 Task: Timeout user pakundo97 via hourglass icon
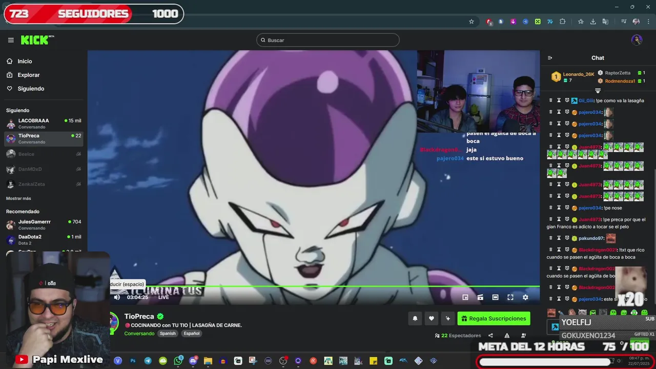[x=559, y=238]
